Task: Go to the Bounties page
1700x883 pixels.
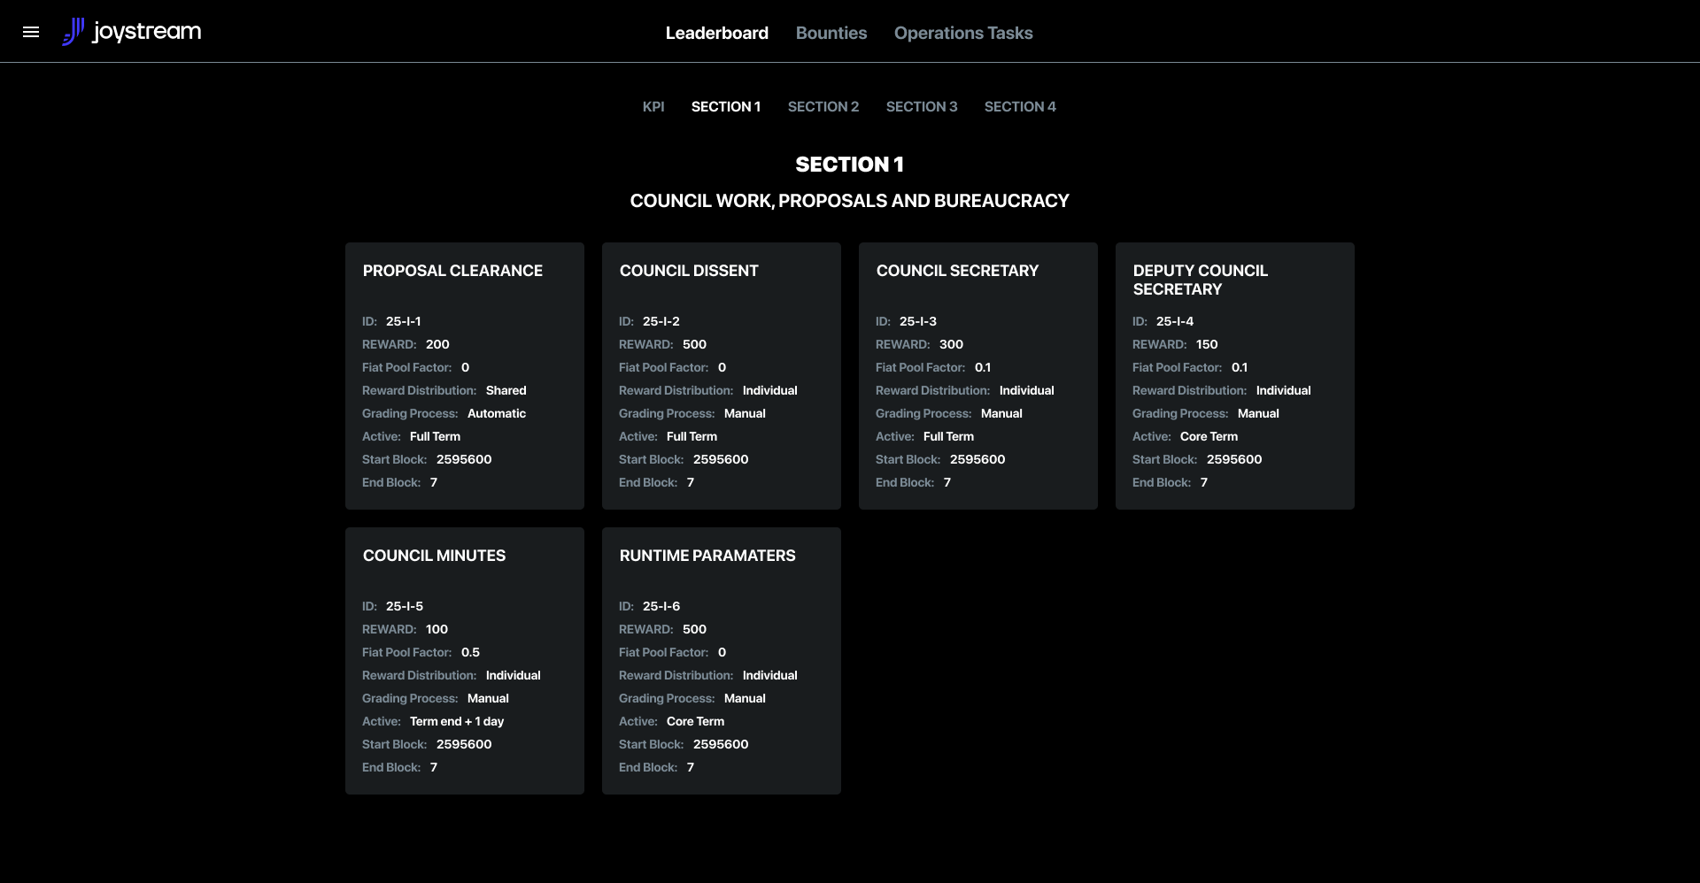Action: pyautogui.click(x=831, y=33)
